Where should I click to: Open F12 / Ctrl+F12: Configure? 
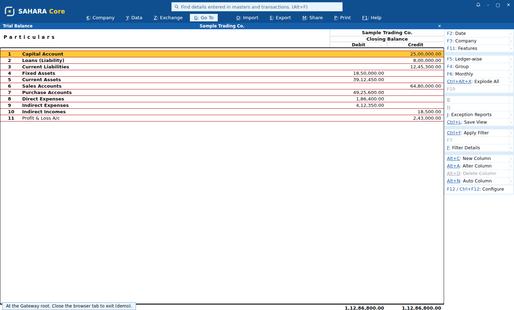479,189
